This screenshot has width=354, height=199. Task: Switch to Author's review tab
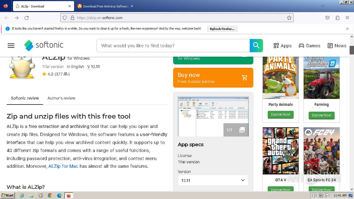(61, 98)
